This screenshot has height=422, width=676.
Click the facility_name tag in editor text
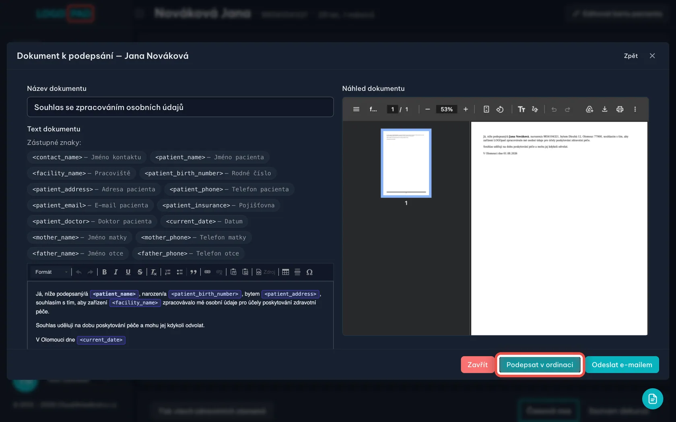point(135,303)
